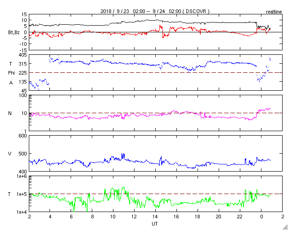Click the '15' tick label on Bt,Bz panel

[25, 14]
